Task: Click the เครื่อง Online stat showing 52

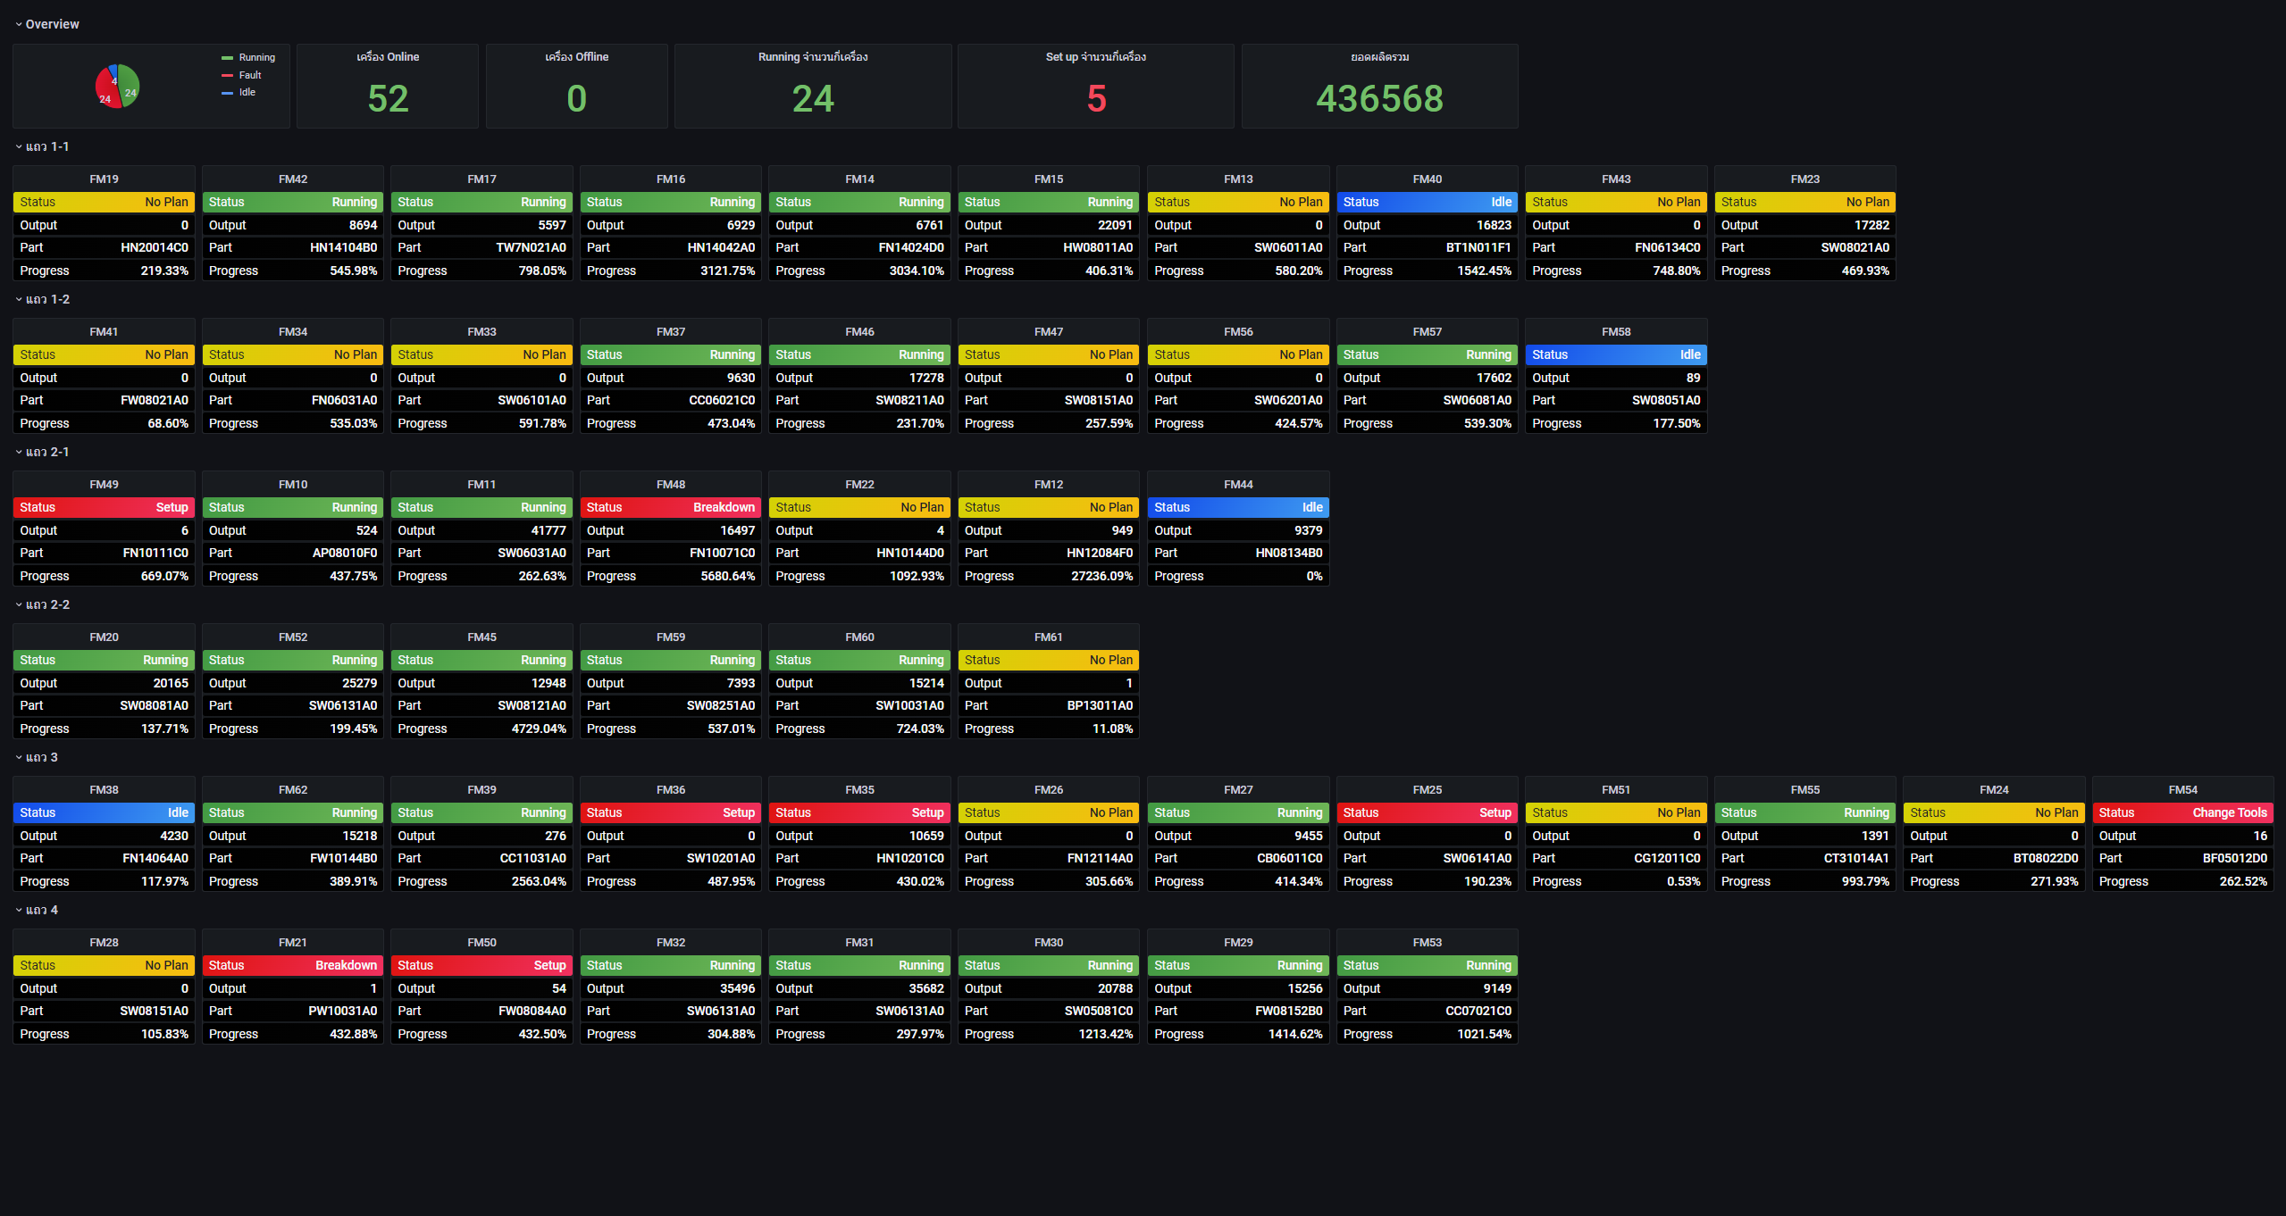Action: click(387, 98)
